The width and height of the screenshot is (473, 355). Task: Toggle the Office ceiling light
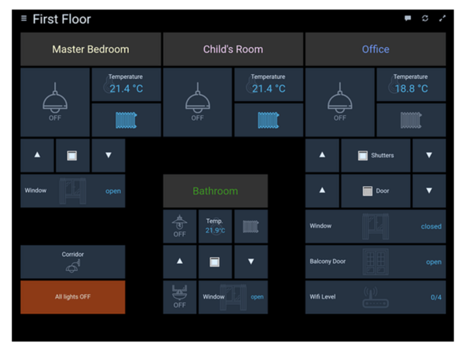(x=339, y=102)
